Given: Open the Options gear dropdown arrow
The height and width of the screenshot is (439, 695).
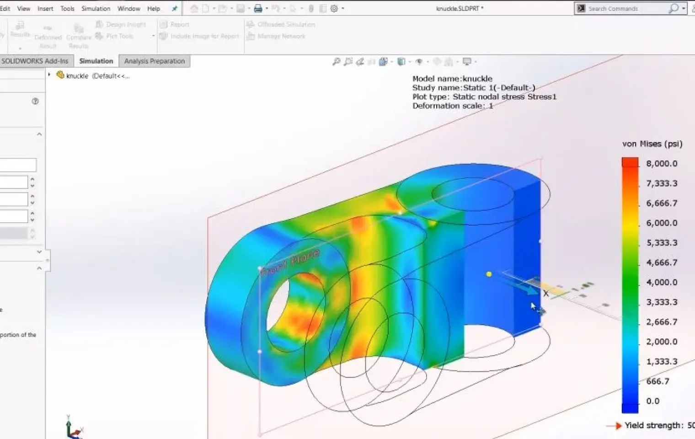Looking at the screenshot, I should (x=342, y=9).
